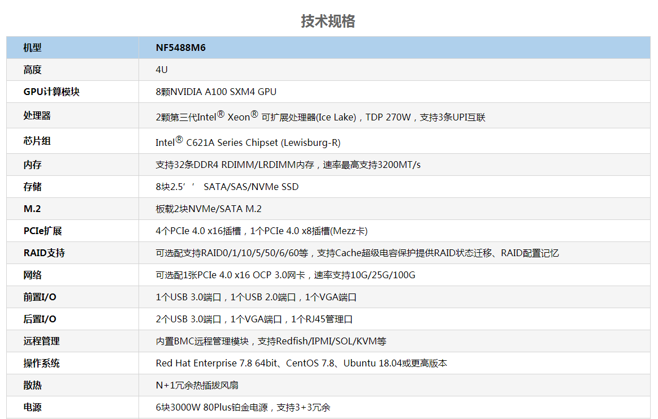Select the PCIe 4.0 x16插槽 value
Screen dimensions: 658x419
click(x=261, y=231)
